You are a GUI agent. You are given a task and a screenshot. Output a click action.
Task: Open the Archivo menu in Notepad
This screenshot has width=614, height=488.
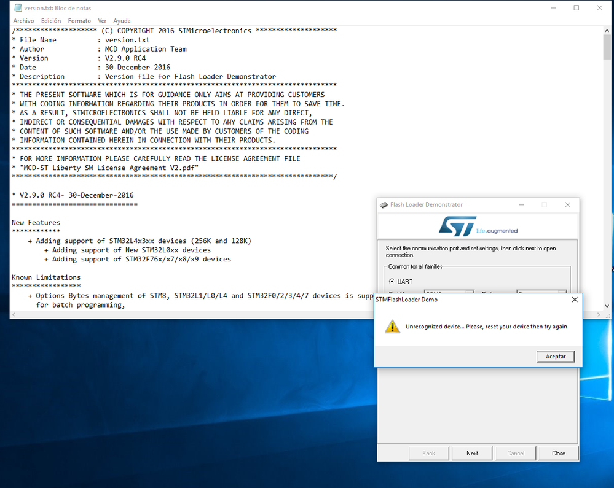pyautogui.click(x=23, y=21)
